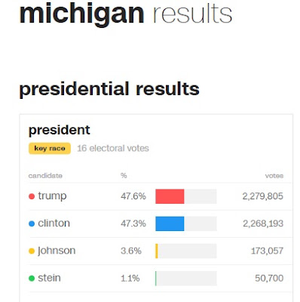Click the red dot beside trump

click(32, 196)
